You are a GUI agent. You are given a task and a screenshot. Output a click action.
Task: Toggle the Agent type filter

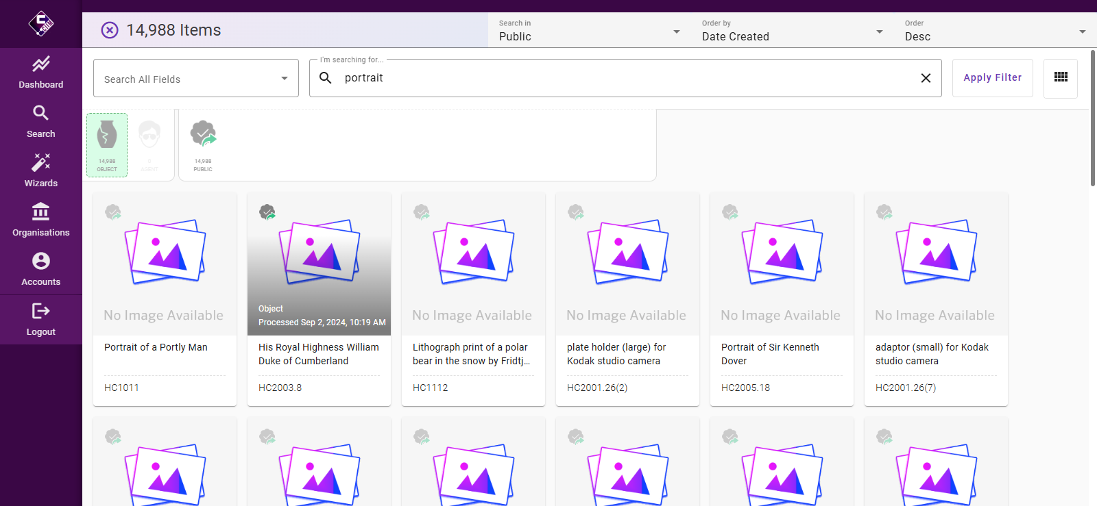149,145
